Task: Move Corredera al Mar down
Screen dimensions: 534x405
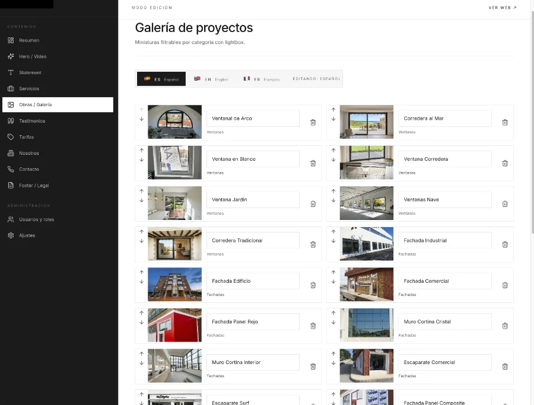Action: coord(333,119)
